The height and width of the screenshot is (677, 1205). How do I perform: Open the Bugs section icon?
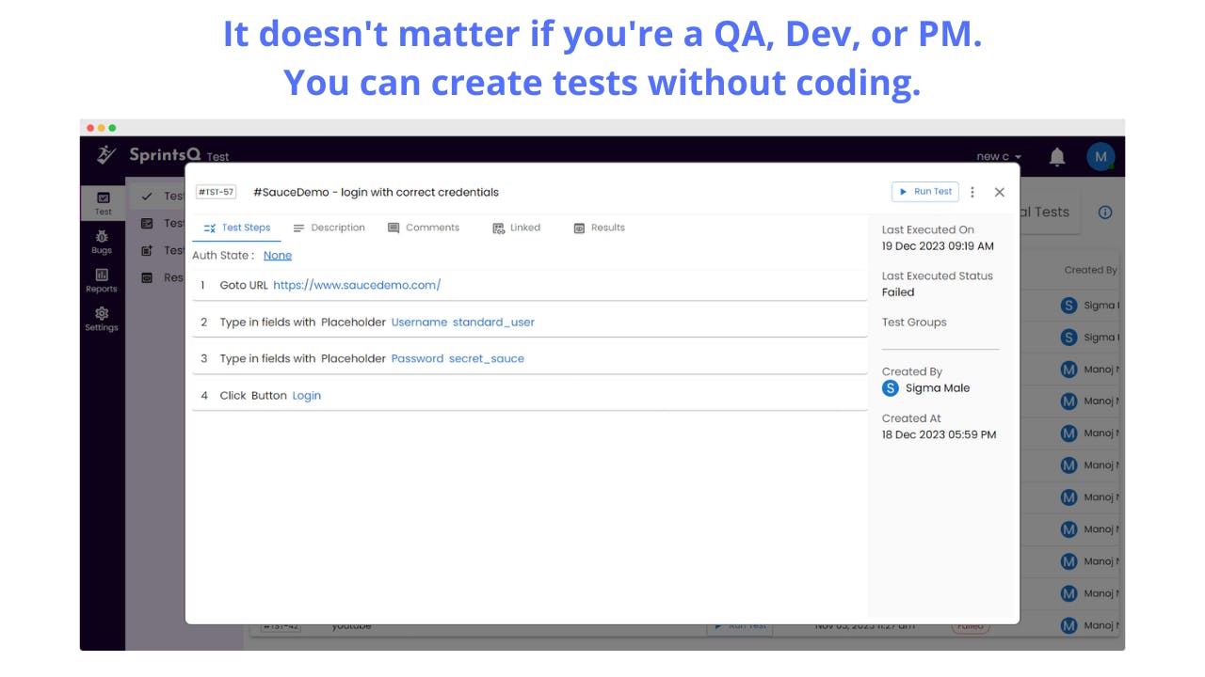(x=102, y=242)
